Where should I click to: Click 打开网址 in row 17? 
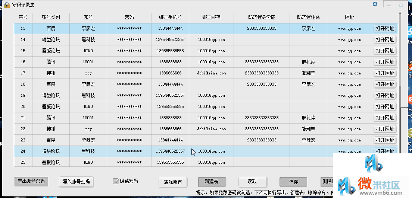(385, 73)
